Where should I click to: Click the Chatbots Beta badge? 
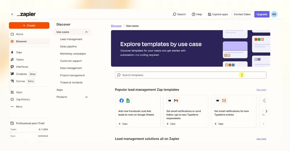coord(33,74)
